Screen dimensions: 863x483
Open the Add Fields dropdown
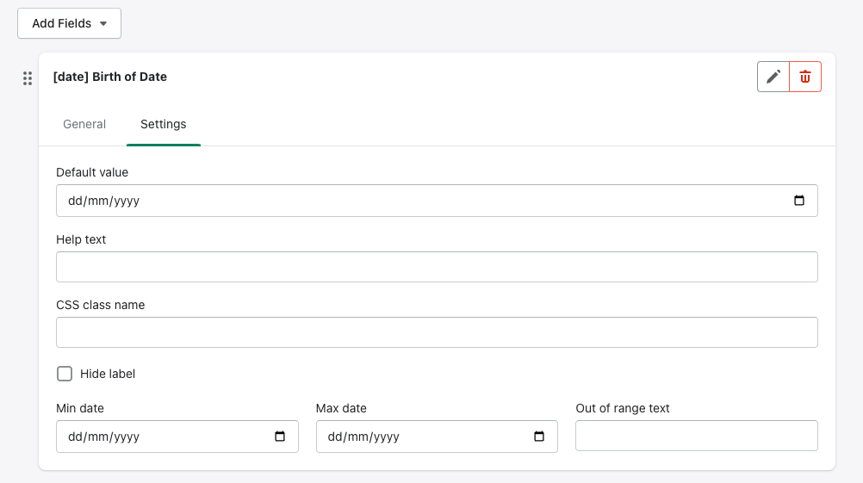(69, 23)
